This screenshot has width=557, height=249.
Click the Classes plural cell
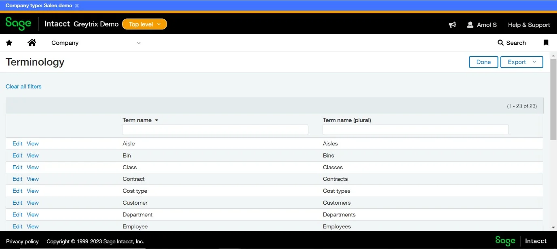pyautogui.click(x=333, y=167)
